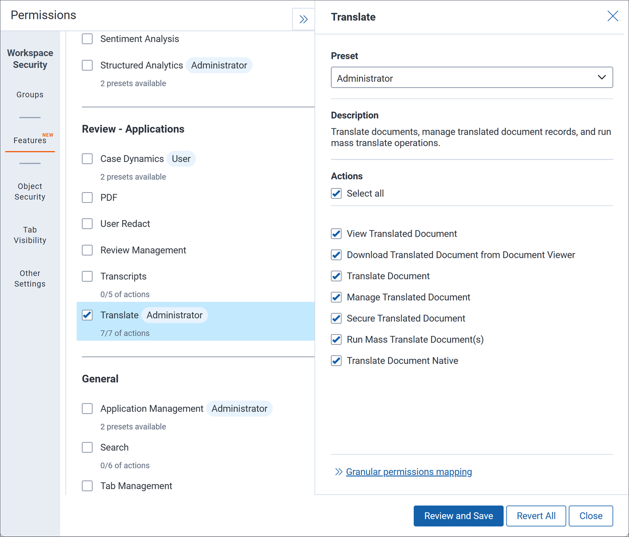Viewport: 629px width, 537px height.
Task: Toggle Run Mass Translate Document(s) checkbox
Action: coord(336,340)
